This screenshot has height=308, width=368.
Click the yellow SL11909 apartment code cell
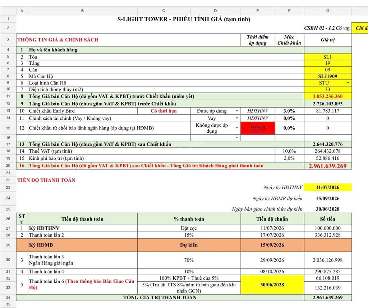point(328,76)
